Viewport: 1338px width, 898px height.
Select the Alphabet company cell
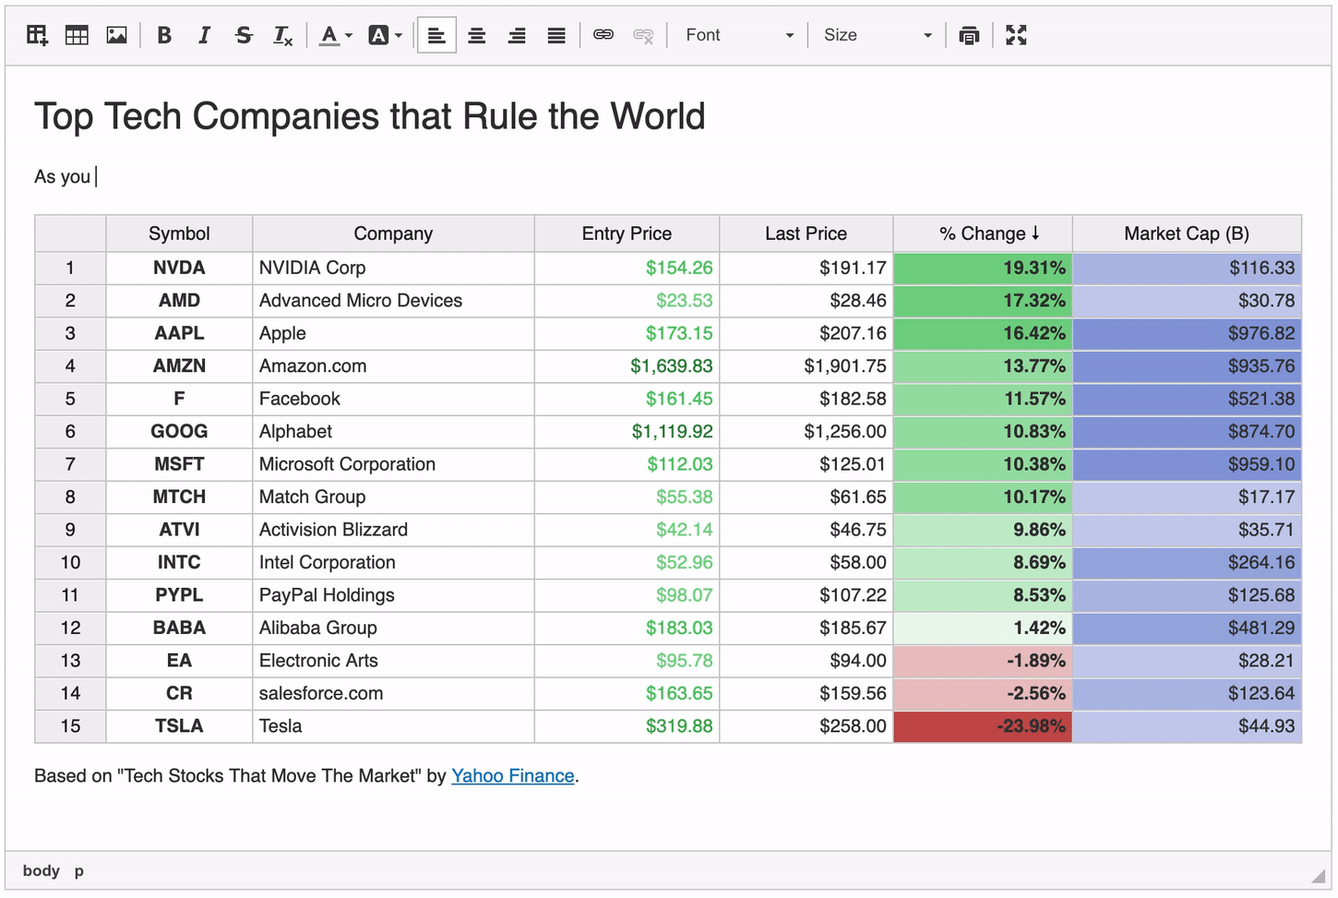[393, 431]
